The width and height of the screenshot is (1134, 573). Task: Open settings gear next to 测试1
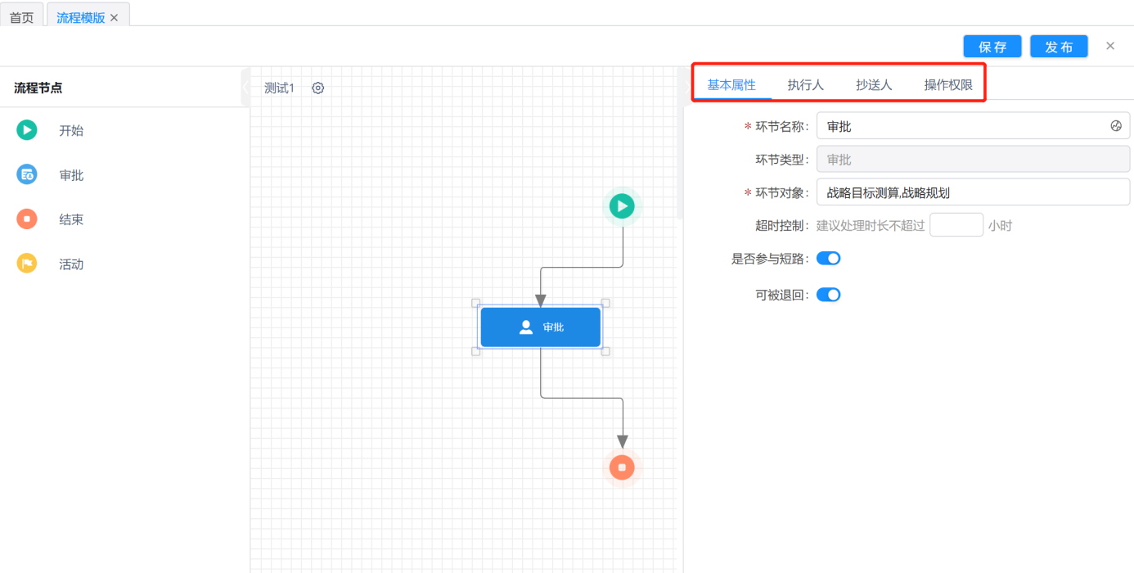[318, 88]
